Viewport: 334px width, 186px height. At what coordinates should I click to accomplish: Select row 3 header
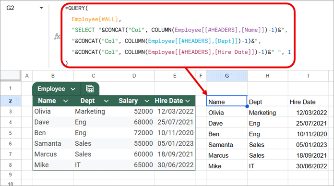coord(11,112)
